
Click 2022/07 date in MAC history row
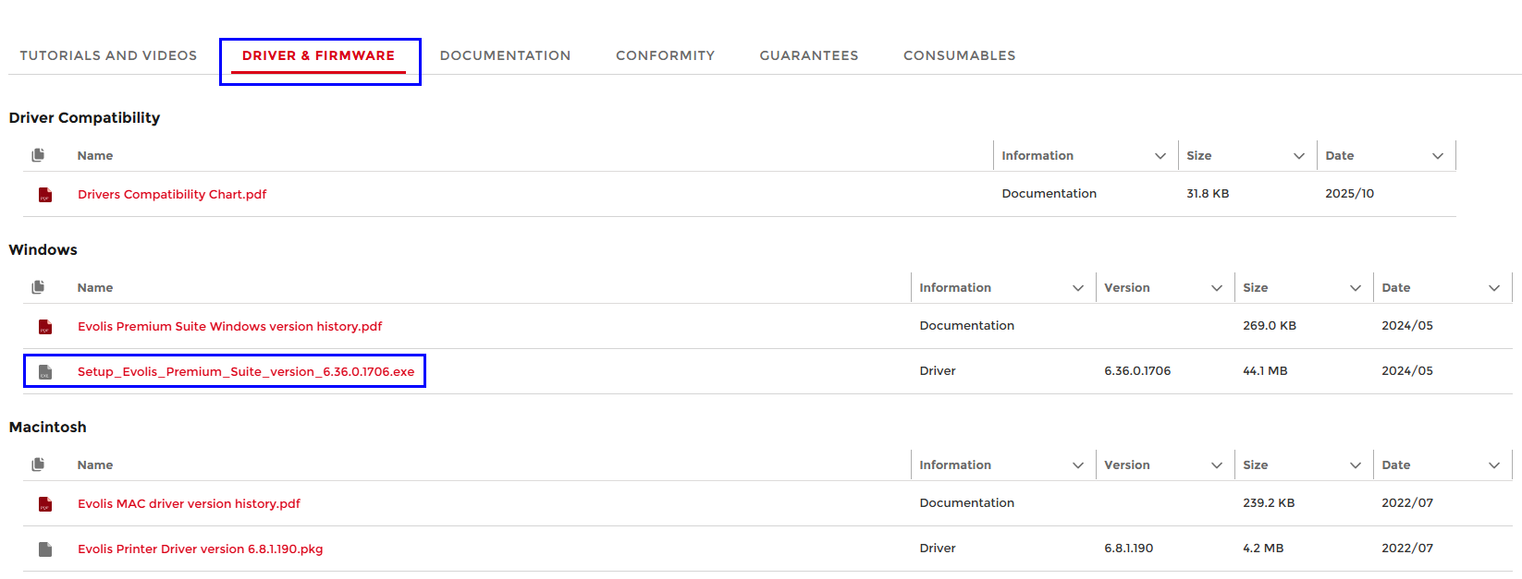[x=1407, y=503]
